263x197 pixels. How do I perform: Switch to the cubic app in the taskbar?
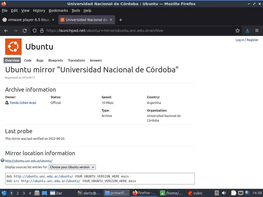coord(195,193)
